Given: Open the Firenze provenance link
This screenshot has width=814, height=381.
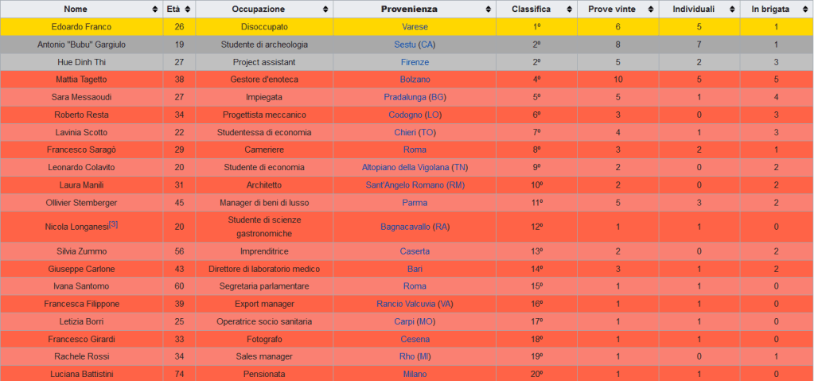Looking at the screenshot, I should coord(415,62).
